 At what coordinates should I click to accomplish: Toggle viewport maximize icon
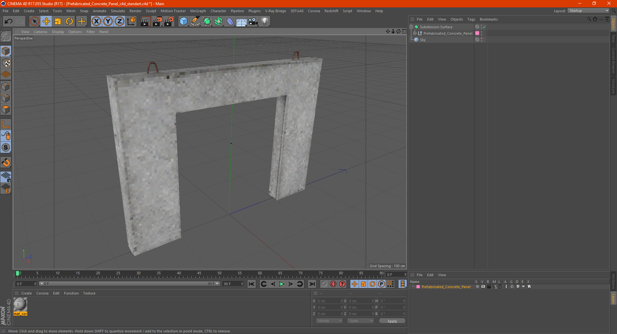point(404,31)
